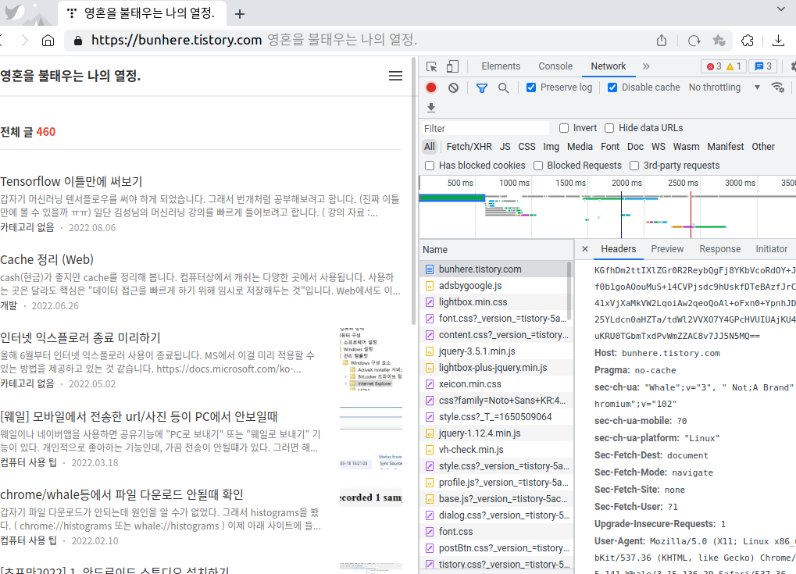Check Blocked Requests

[x=538, y=166]
